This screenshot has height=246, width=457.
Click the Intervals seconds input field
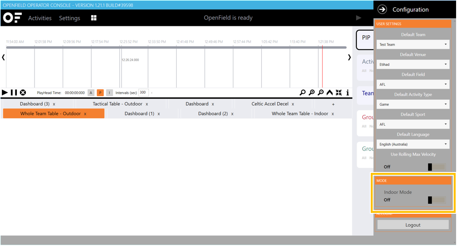pos(143,93)
